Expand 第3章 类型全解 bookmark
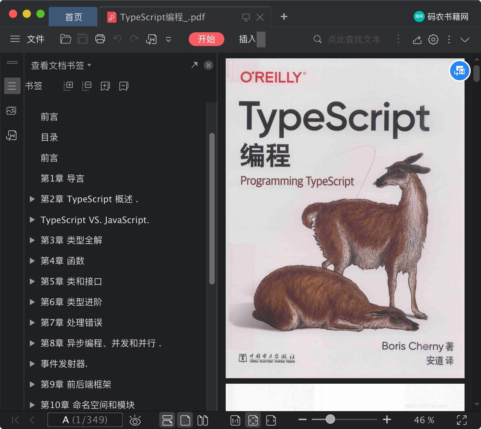 (32, 240)
